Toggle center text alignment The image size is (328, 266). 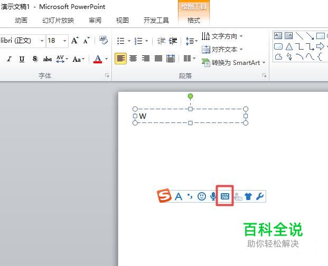pyautogui.click(x=133, y=59)
